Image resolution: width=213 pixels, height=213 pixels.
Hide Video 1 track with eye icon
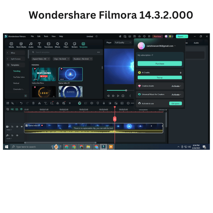[22, 126]
